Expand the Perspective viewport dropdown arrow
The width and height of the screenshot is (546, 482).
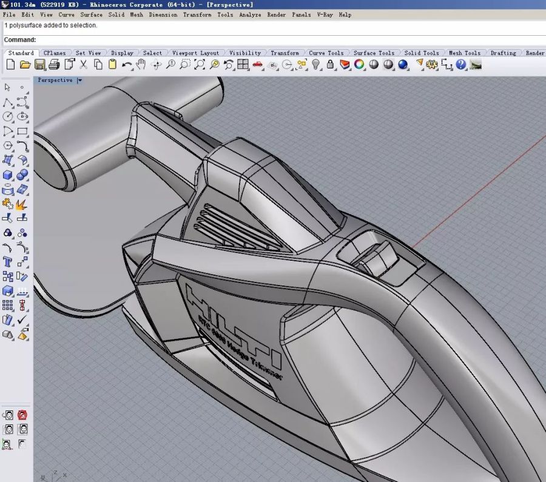(x=80, y=80)
